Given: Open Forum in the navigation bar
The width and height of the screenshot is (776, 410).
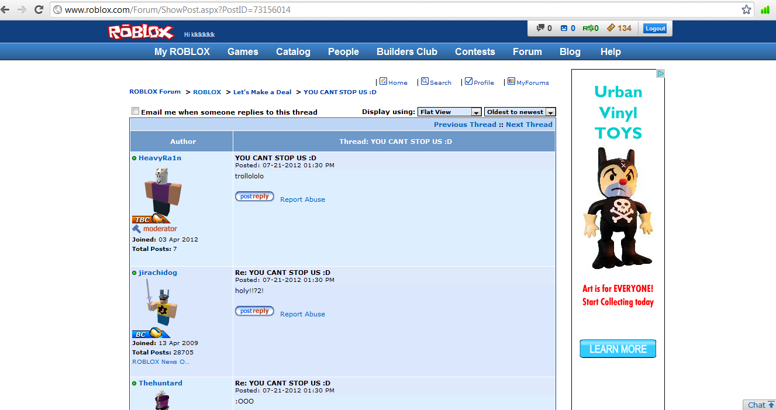Looking at the screenshot, I should click(527, 51).
